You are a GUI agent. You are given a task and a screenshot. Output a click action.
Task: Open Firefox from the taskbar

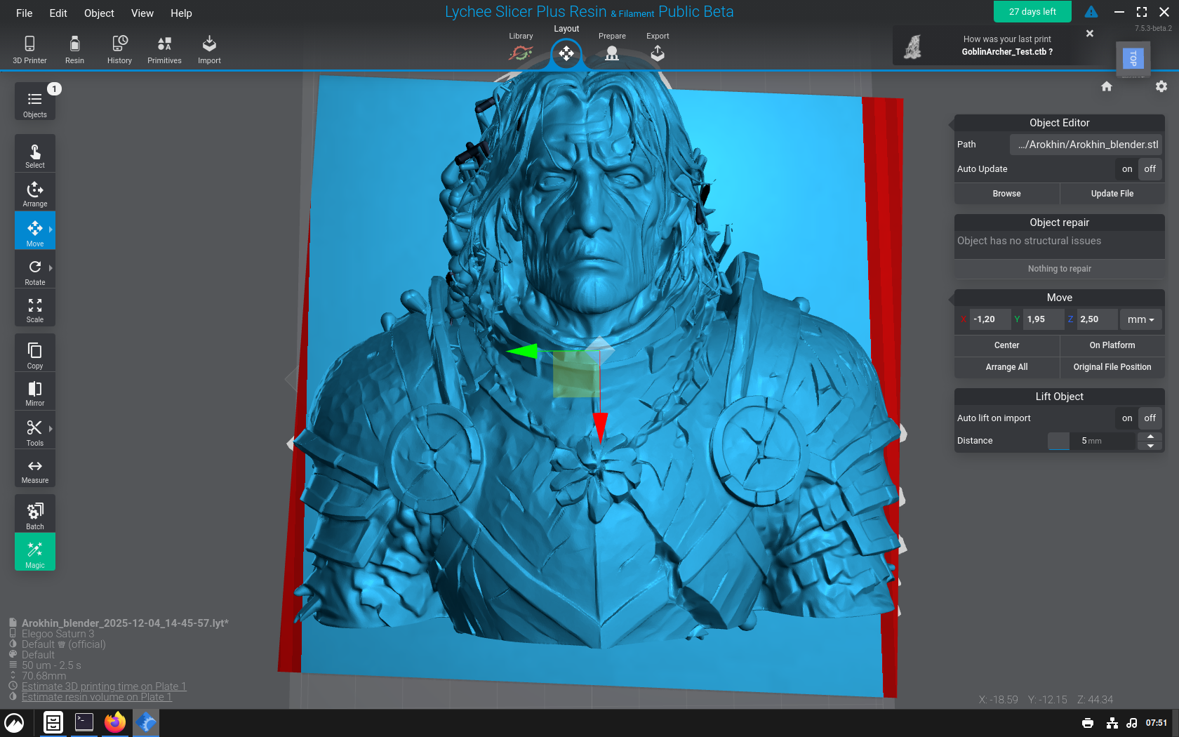[115, 722]
